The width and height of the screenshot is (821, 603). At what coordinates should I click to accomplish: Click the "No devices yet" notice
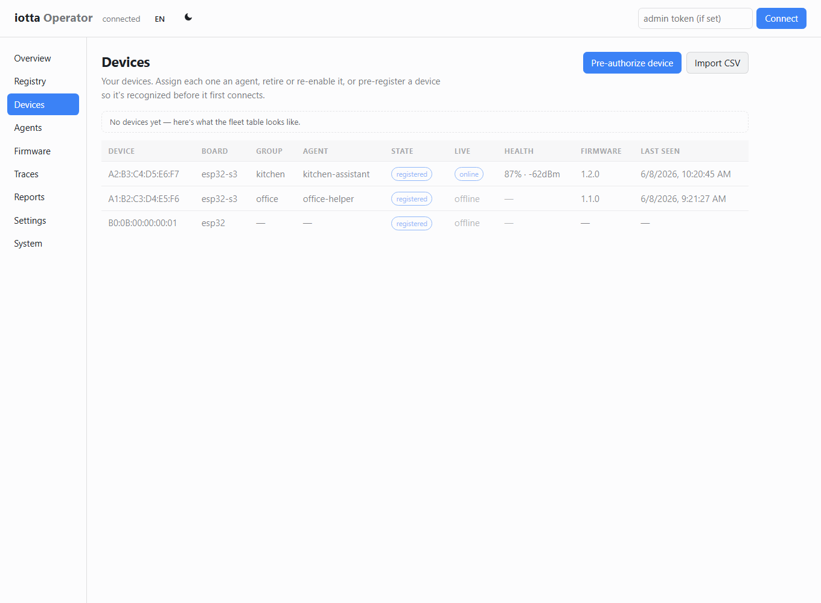[425, 122]
